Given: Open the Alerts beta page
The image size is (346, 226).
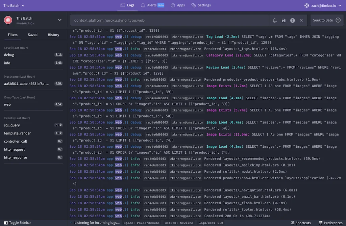Looking at the screenshot, I should (152, 5).
